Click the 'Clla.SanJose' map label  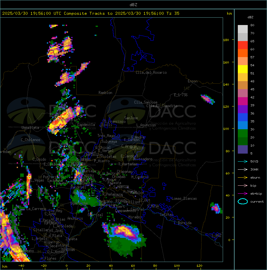tap(146, 102)
